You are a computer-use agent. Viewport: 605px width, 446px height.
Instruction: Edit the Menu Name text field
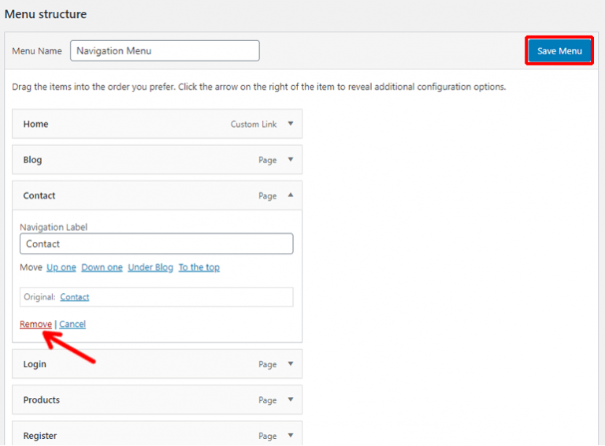click(x=165, y=50)
